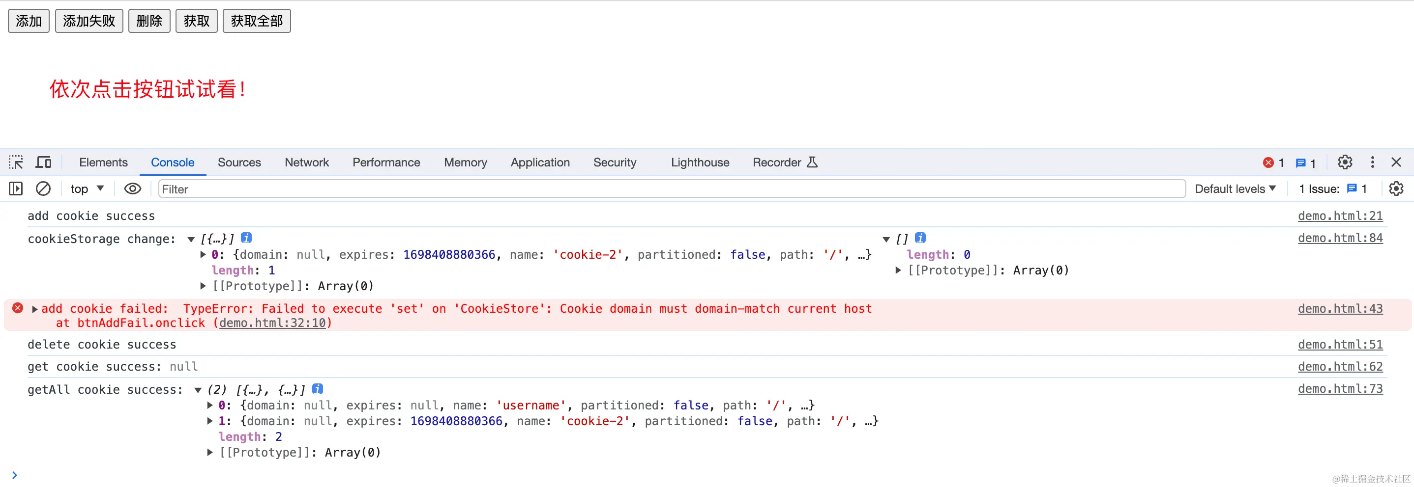Click the 获取全部 button
This screenshot has width=1414, height=487.
point(256,21)
